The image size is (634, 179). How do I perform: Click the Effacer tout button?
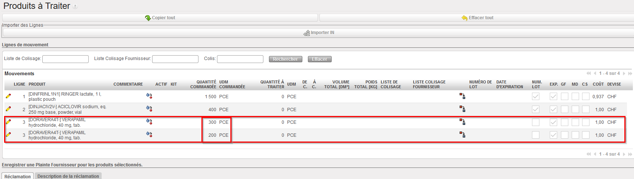pos(477,18)
